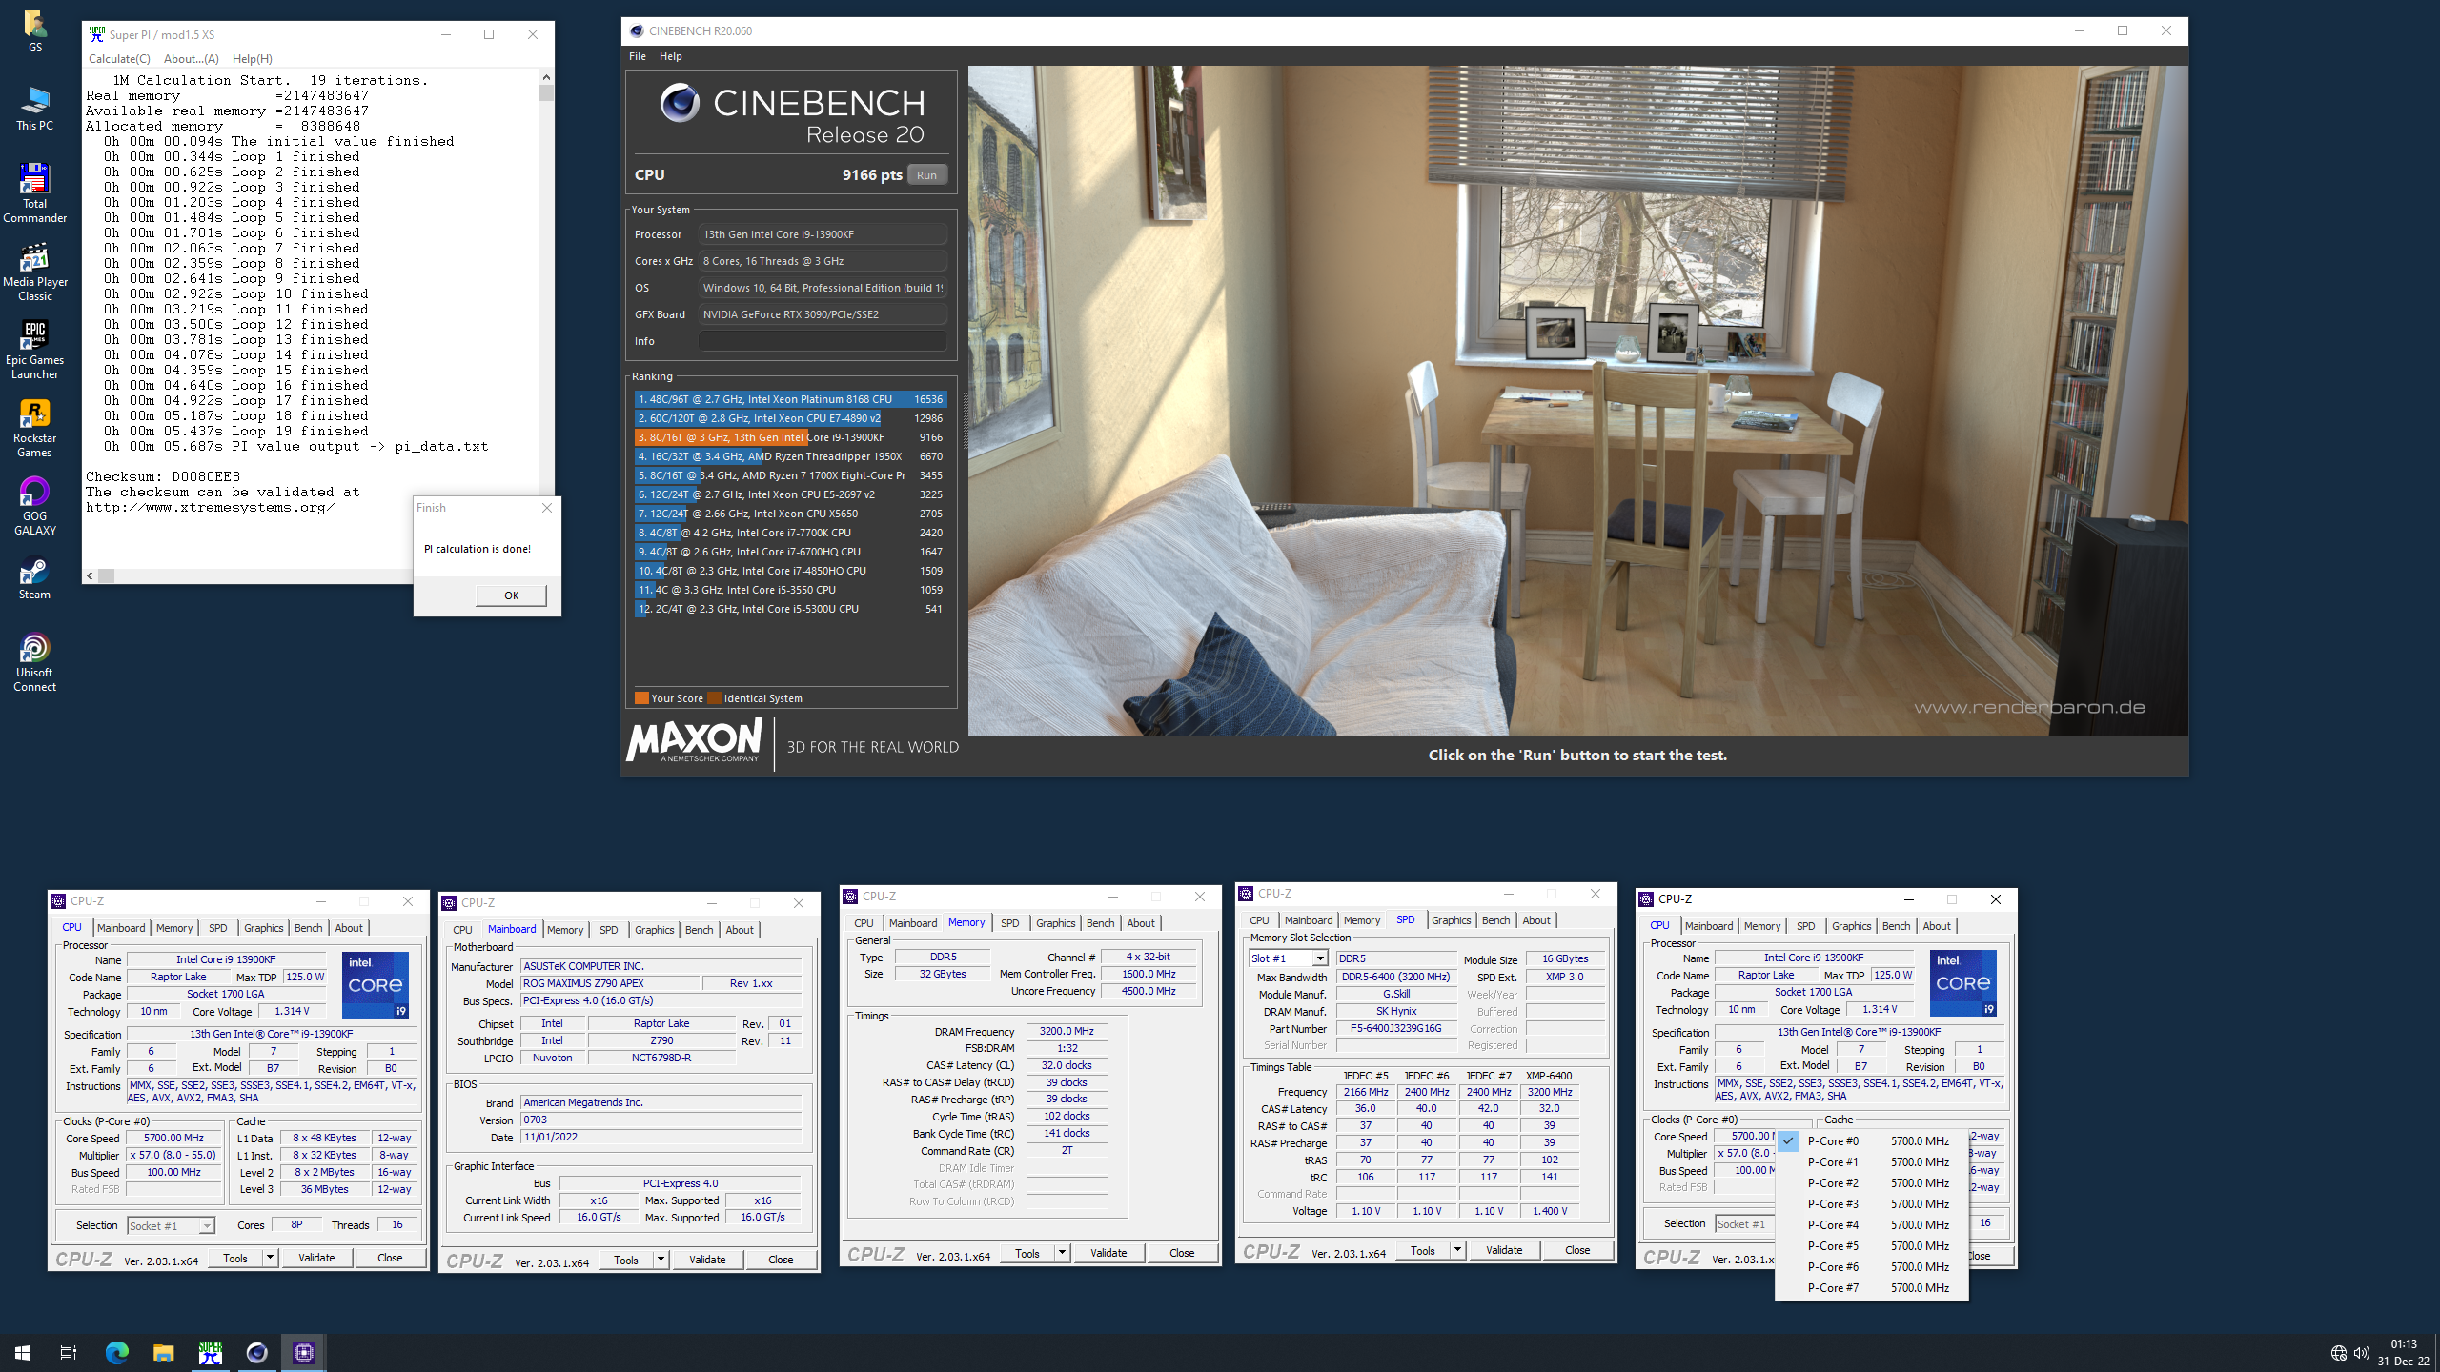Open Memory tab in rightmost CPU-Z window
2440x1372 pixels.
[1761, 925]
